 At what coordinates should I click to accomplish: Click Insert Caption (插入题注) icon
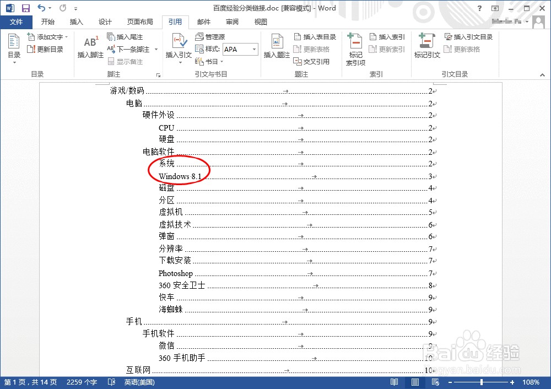(277, 41)
